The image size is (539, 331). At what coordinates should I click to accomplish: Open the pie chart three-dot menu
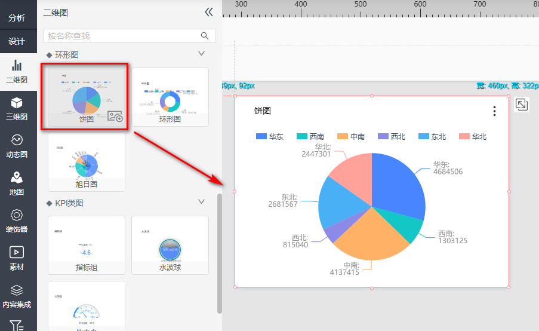[494, 111]
